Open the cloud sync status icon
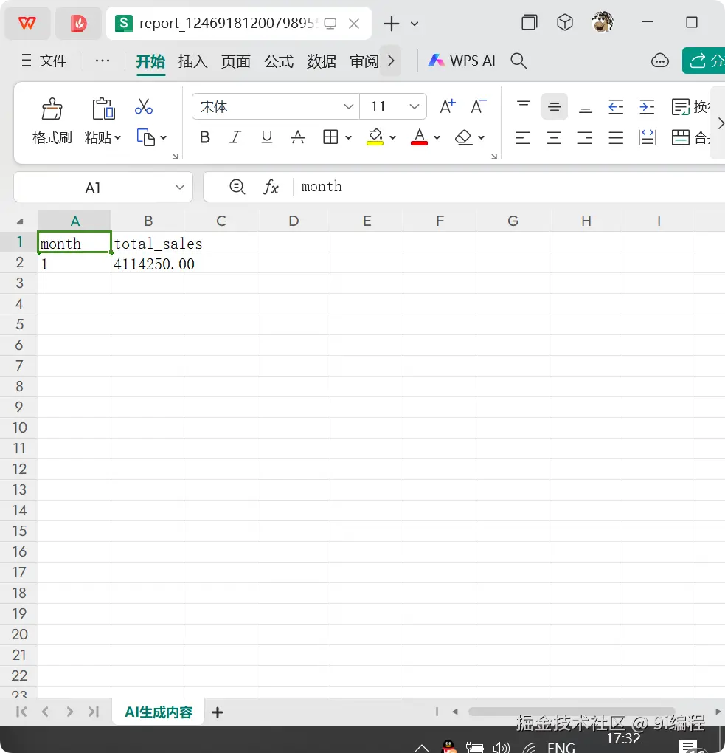Viewport: 725px width, 753px height. point(660,61)
